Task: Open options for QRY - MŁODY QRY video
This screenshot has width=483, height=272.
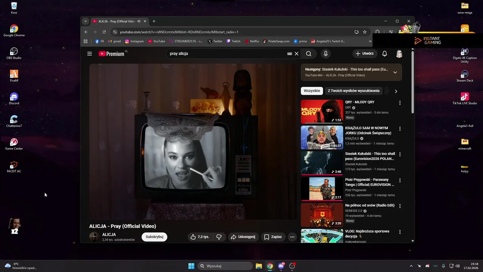Action: pyautogui.click(x=400, y=103)
